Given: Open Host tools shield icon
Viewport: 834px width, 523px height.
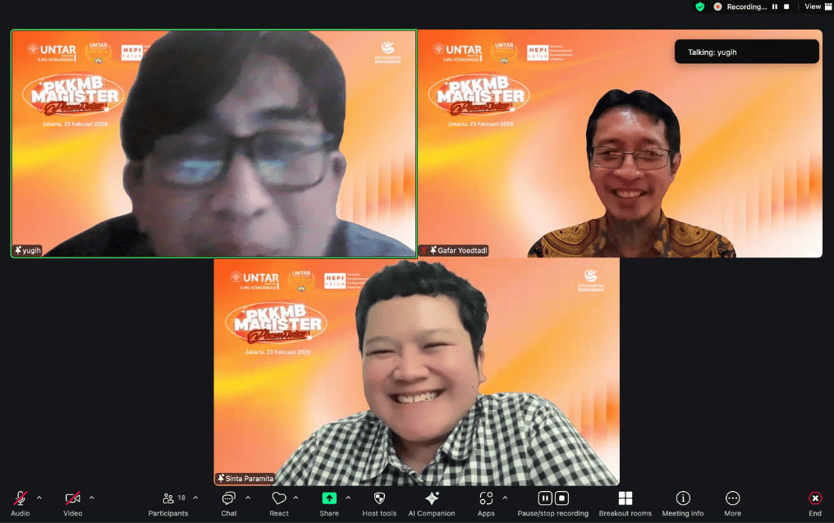Looking at the screenshot, I should 379,498.
